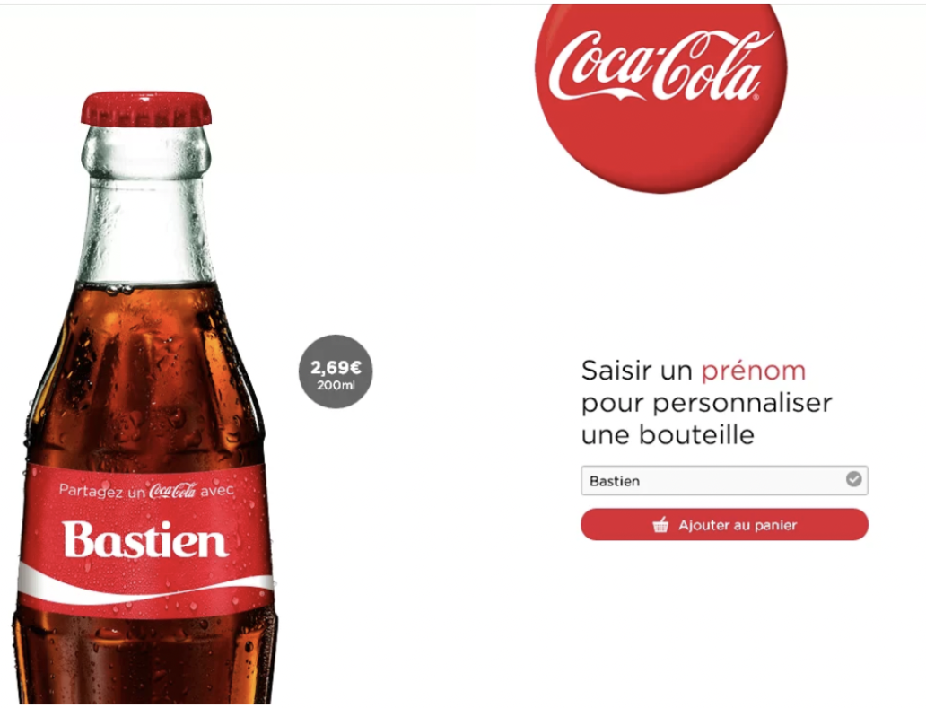This screenshot has width=926, height=708.
Task: Focus the first name input containing Bastien
Action: click(x=724, y=481)
